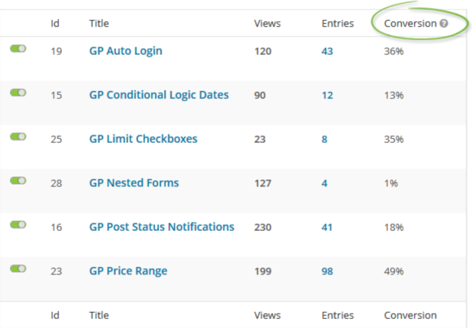Open GP Conditional Logic Dates form
Screen dimensions: 472x328
158,96
